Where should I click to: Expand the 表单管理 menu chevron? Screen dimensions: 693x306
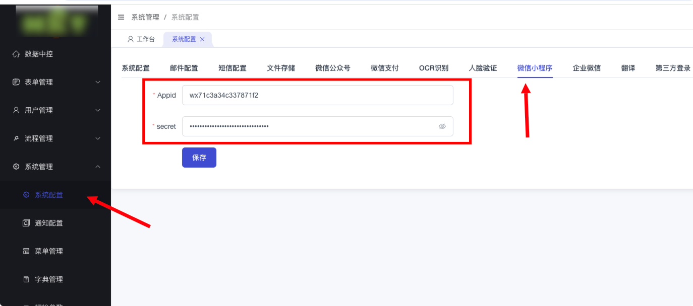coord(98,82)
